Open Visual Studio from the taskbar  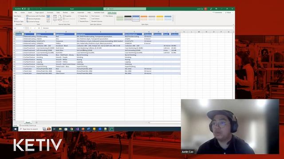[x=77, y=129]
